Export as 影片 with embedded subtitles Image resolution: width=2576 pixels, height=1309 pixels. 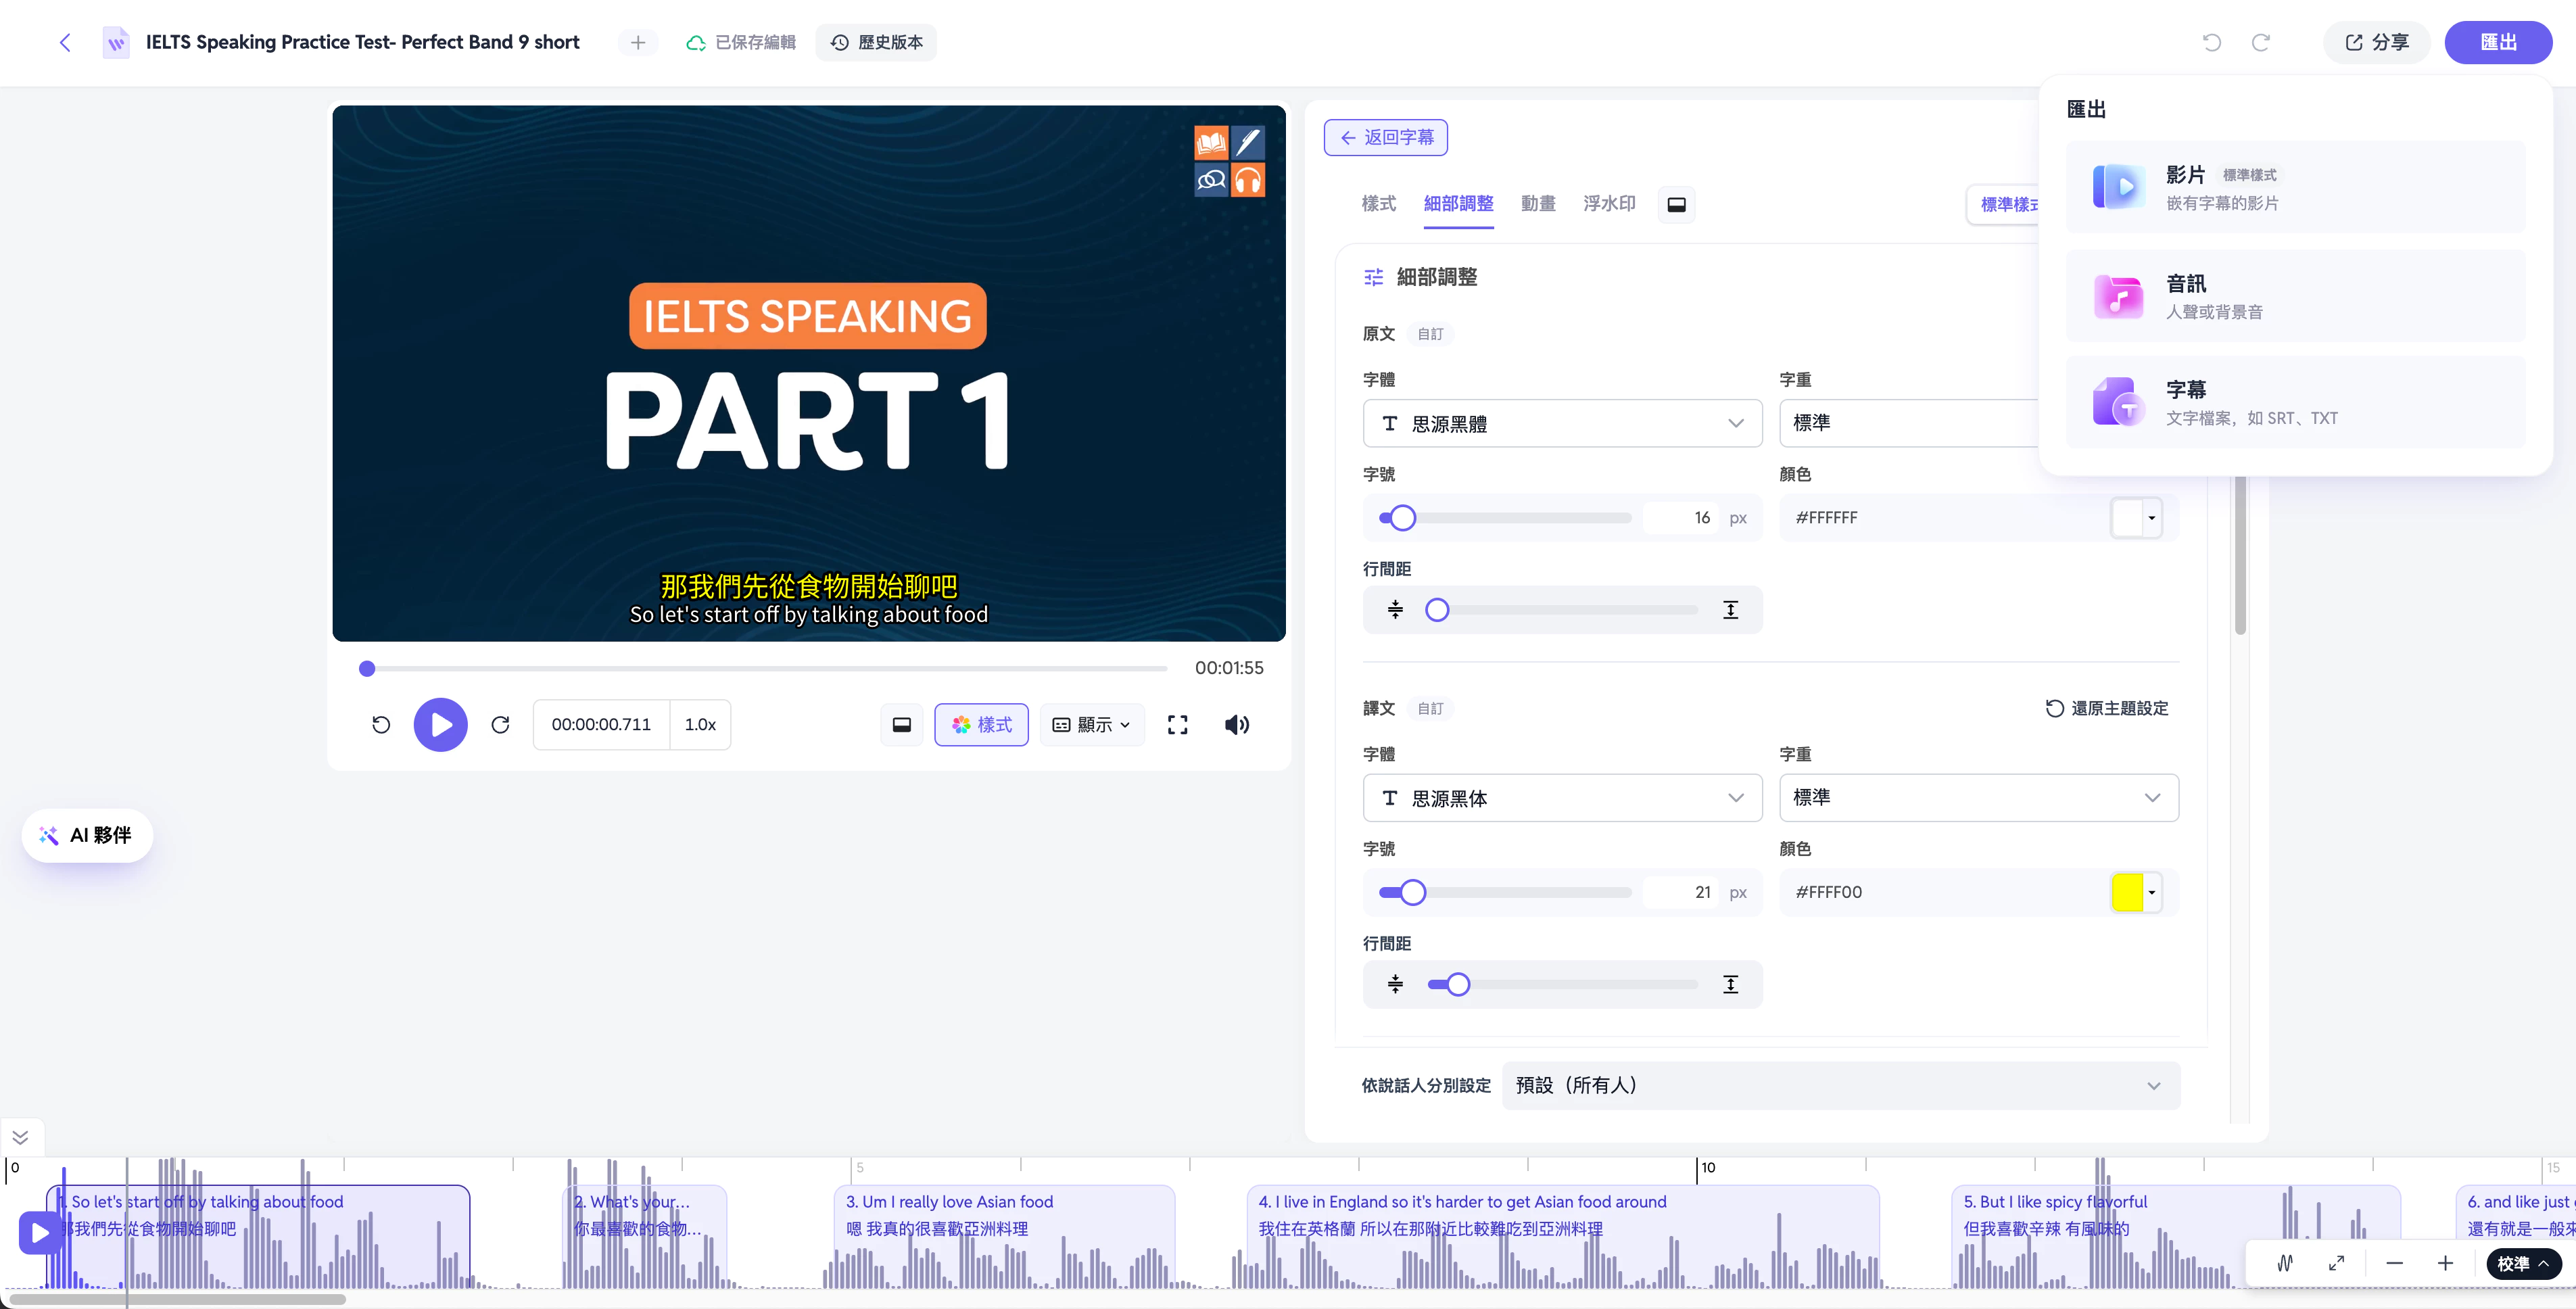(2295, 187)
